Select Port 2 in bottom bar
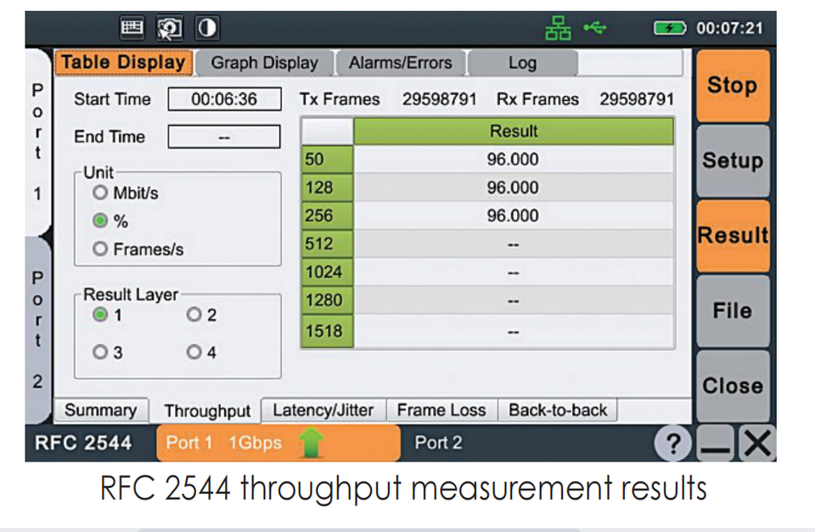This screenshot has width=815, height=532. [x=438, y=443]
